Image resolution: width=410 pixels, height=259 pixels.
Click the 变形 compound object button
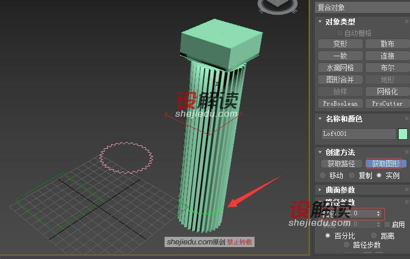point(340,44)
